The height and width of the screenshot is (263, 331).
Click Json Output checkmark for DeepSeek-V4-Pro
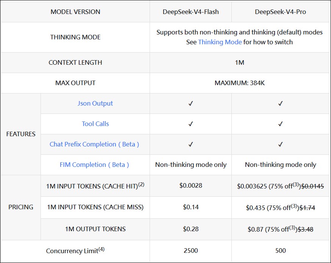[280, 104]
